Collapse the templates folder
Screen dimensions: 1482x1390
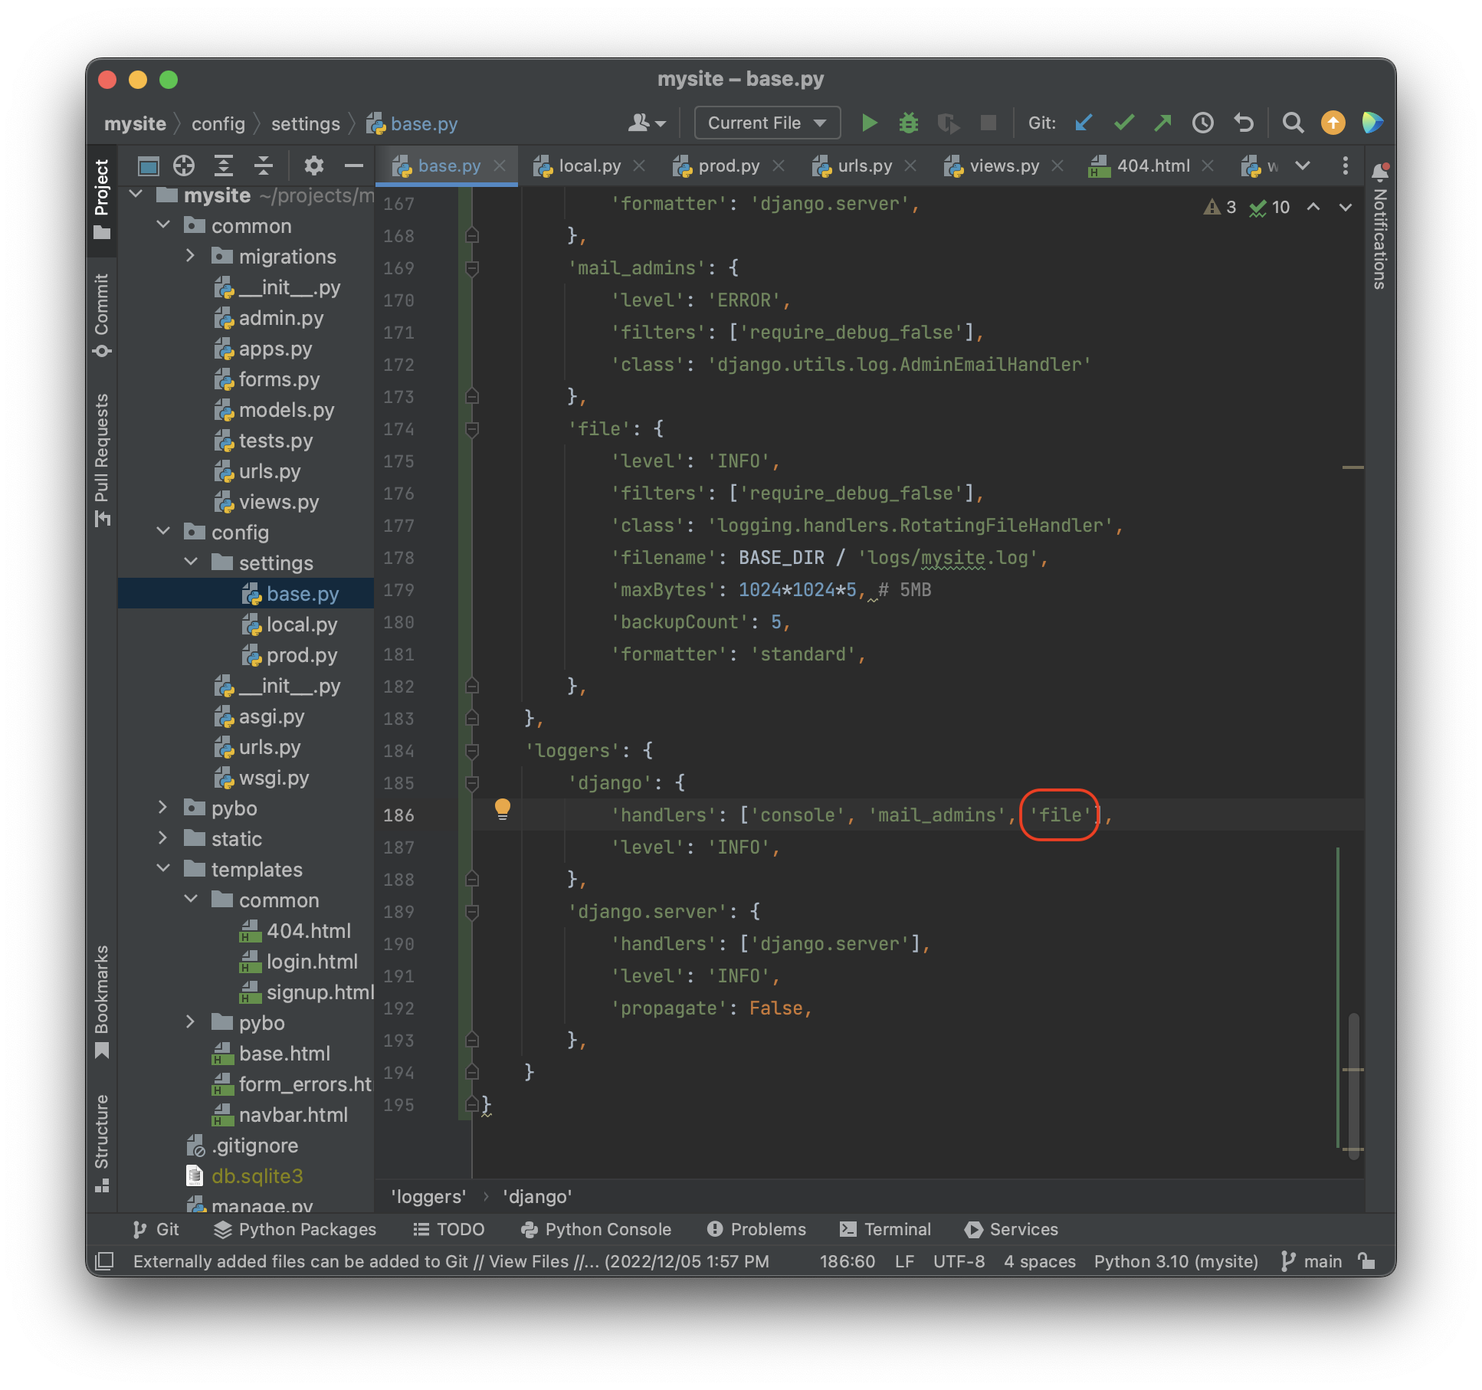pyautogui.click(x=162, y=869)
